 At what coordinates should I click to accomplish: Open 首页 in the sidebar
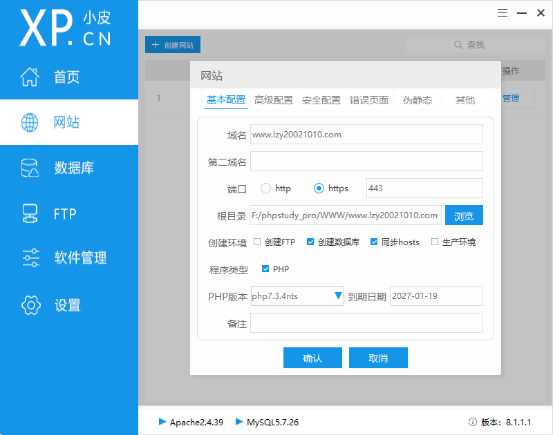pyautogui.click(x=69, y=77)
